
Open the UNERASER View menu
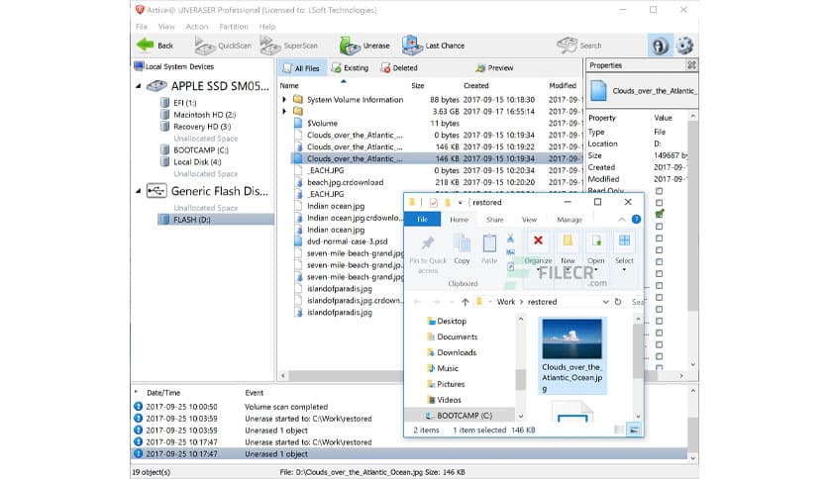[x=166, y=27]
